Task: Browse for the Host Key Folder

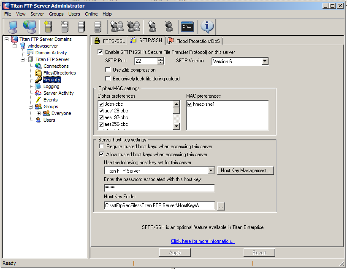Action: [x=221, y=206]
